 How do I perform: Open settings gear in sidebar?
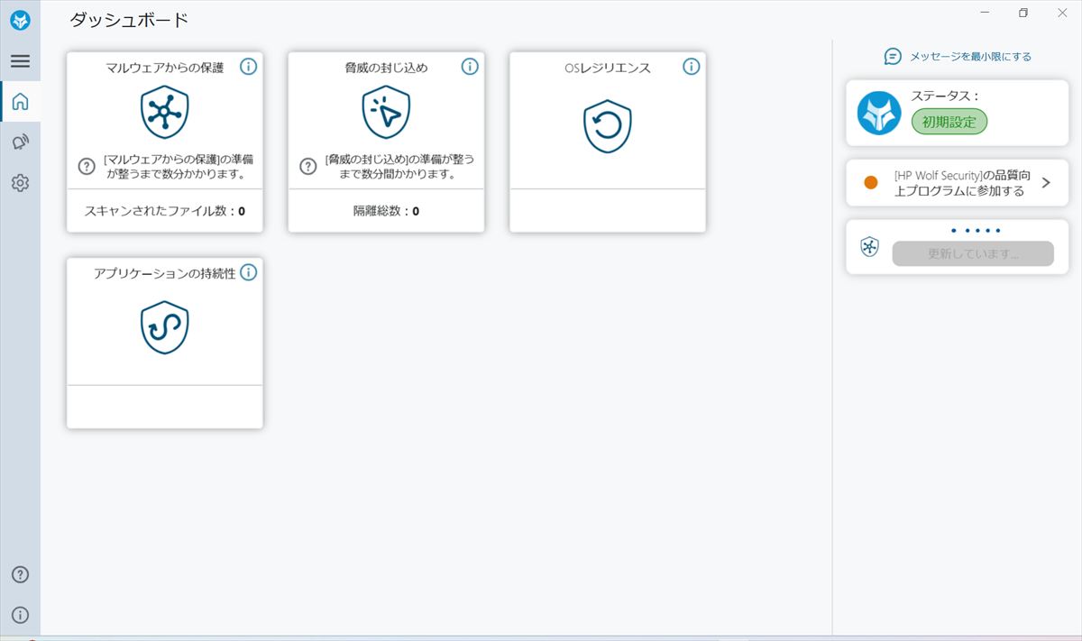click(20, 183)
